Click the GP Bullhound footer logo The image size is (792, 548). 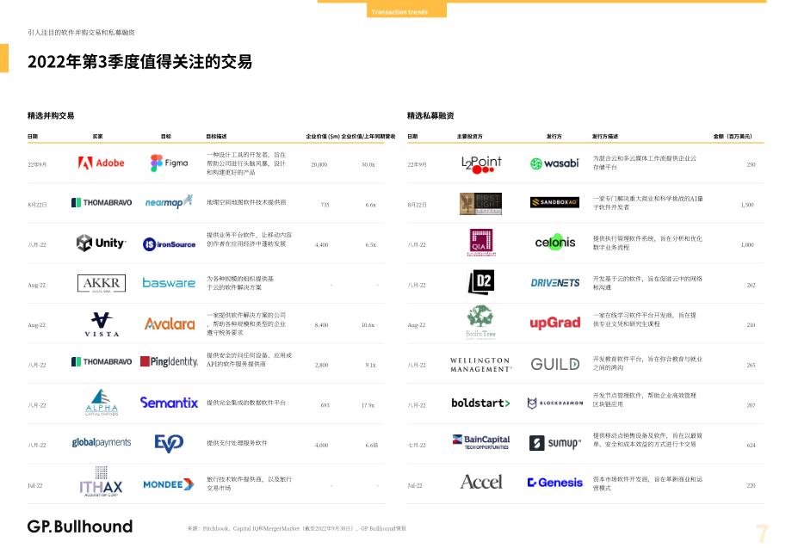pyautogui.click(x=80, y=526)
